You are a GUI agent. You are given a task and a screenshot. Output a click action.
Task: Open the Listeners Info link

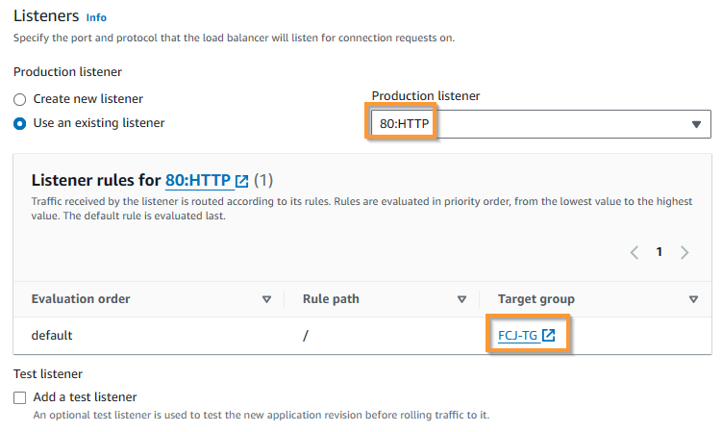pyautogui.click(x=96, y=17)
